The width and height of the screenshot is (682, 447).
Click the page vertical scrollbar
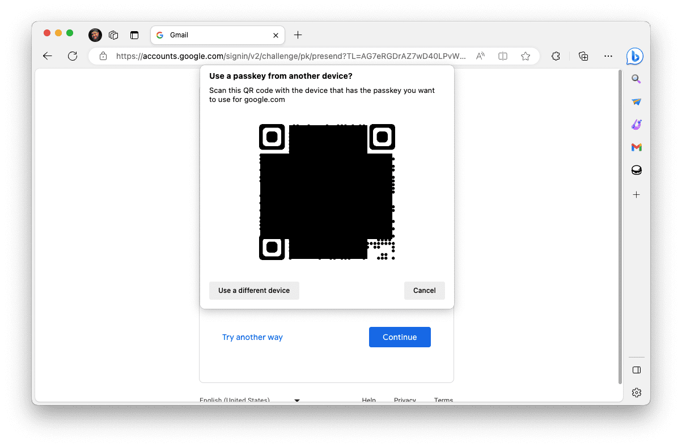[620, 227]
